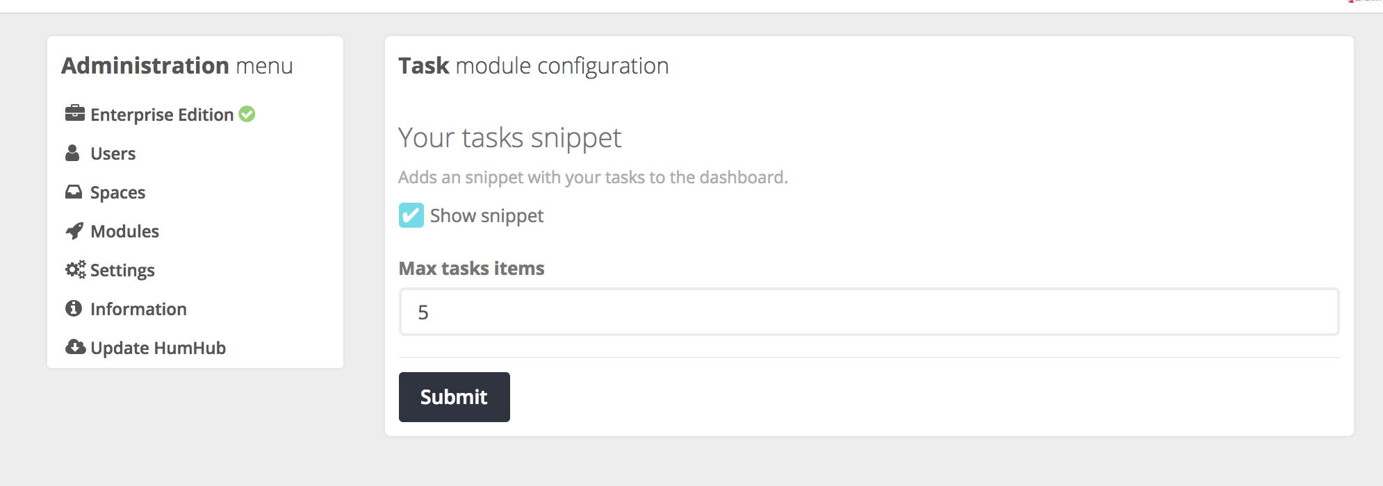The width and height of the screenshot is (1383, 486).
Task: Open the Information menu entry
Action: [x=138, y=309]
